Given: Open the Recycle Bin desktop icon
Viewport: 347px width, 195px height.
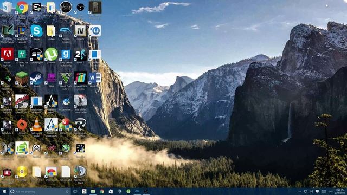Looking at the screenshot, I should tap(7, 8).
